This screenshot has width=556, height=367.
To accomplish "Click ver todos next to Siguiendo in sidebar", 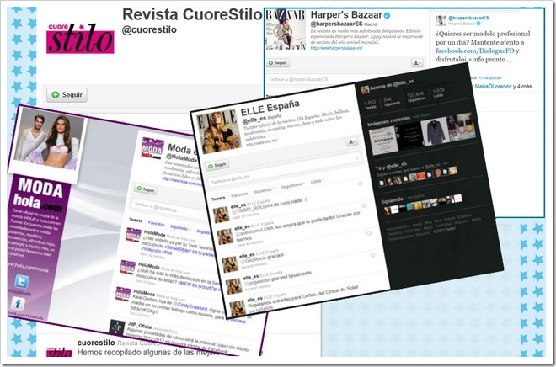I will [416, 197].
